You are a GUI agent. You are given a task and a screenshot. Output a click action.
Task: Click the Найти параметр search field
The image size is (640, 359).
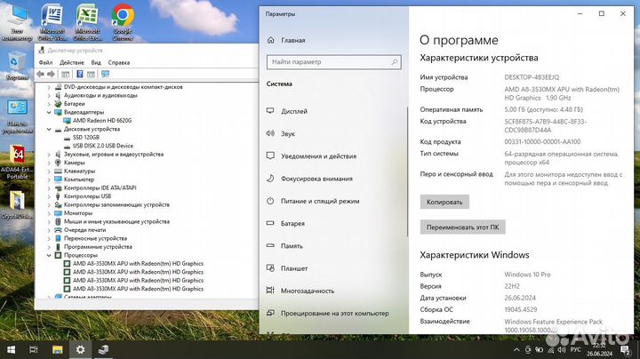(334, 62)
